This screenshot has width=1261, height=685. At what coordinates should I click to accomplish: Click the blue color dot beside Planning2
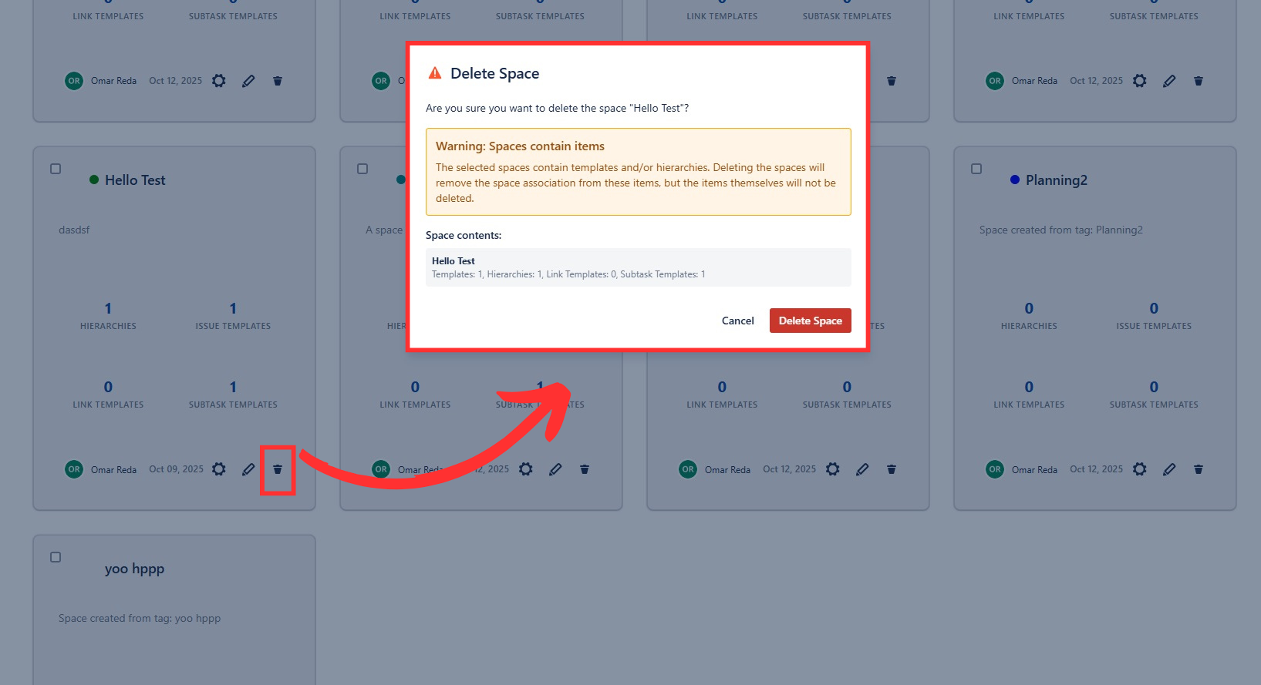coord(1015,180)
